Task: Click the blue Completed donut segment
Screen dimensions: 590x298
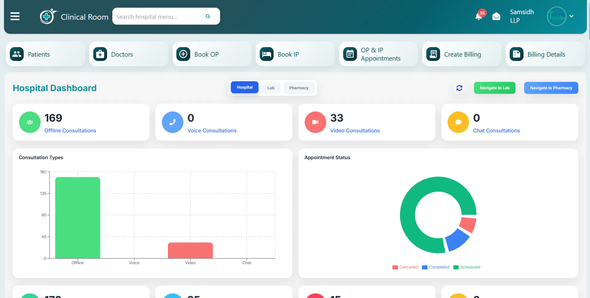Action: pos(457,240)
